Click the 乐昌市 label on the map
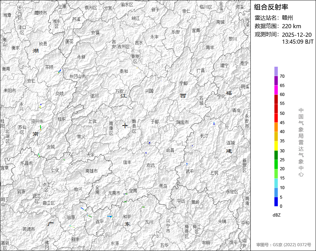The image size is (316, 251). click(x=26, y=163)
